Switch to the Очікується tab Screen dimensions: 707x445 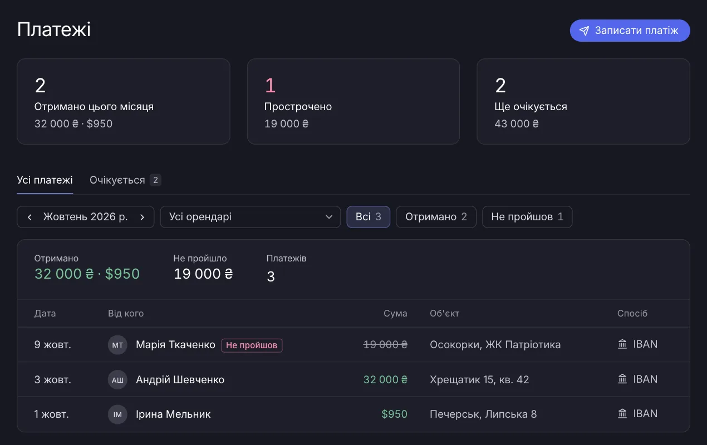[125, 180]
